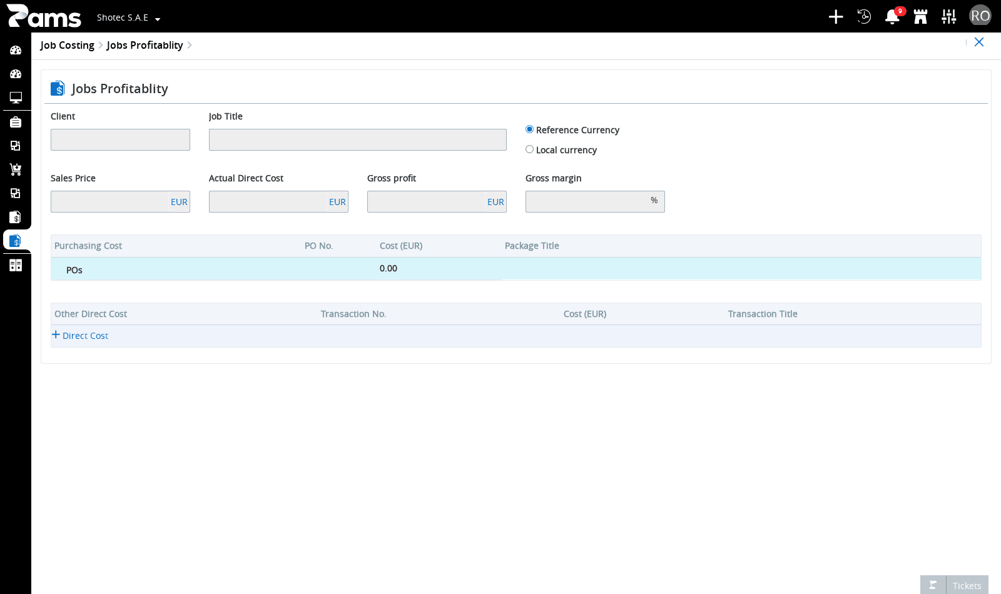Click the Gross margin percent field
1001x594 pixels.
coord(595,201)
